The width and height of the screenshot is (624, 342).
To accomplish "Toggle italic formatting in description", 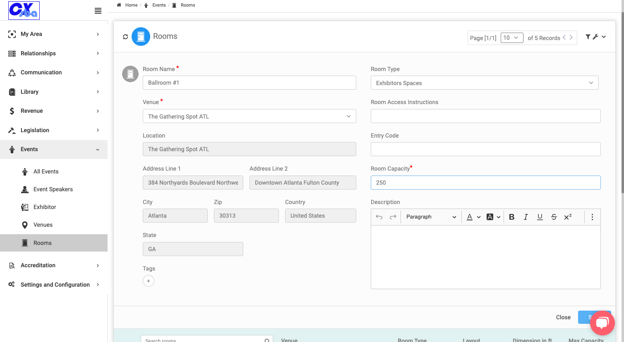I will pos(526,217).
